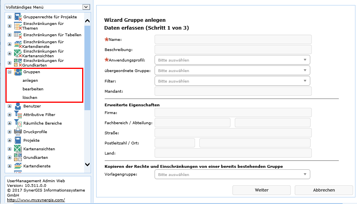Open the Vorlagengruppe dropdown
This screenshot has height=204, width=357.
coord(232,174)
